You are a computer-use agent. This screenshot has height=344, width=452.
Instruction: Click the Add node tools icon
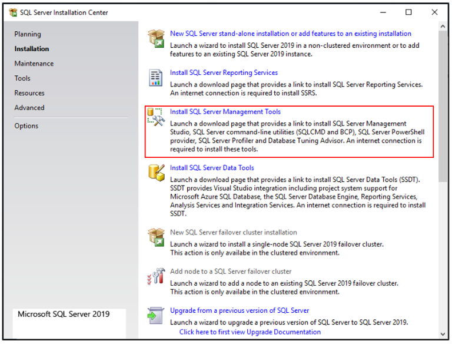156,276
